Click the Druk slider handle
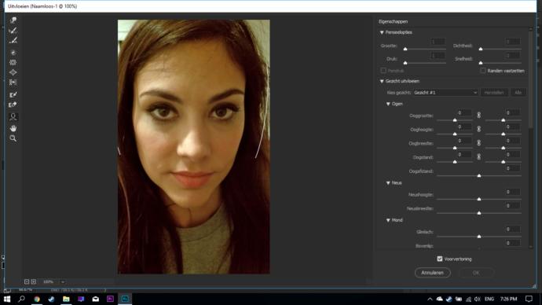Image resolution: width=542 pixels, height=305 pixels. pos(405,63)
